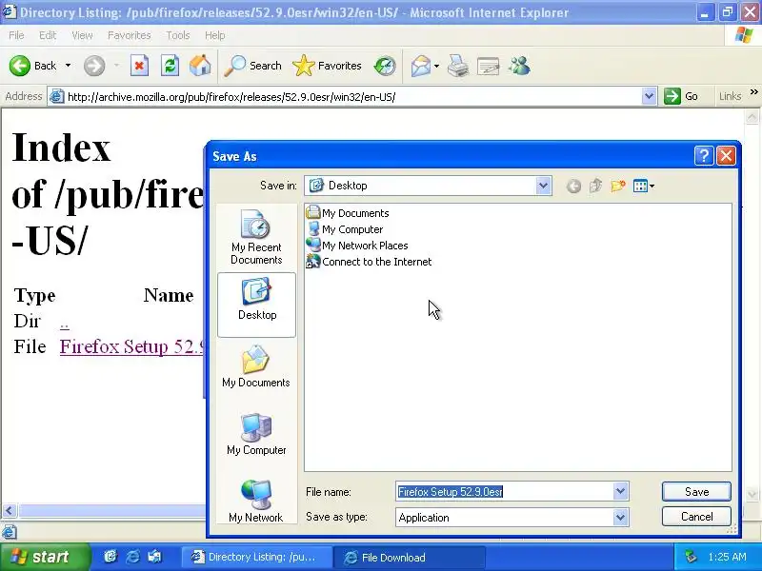This screenshot has height=571, width=762.
Task: Click Show Desktop Quick Launch icon
Action: (110, 557)
